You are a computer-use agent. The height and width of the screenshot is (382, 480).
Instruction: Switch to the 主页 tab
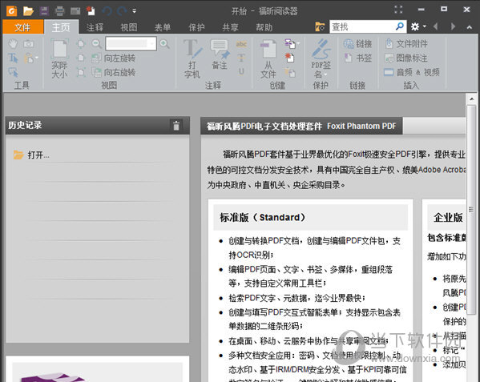pos(61,27)
